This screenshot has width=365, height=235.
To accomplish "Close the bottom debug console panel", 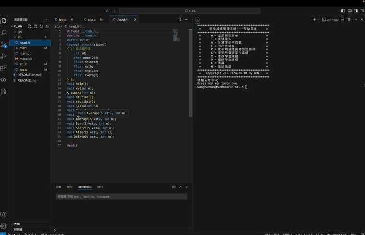I will click(187, 187).
